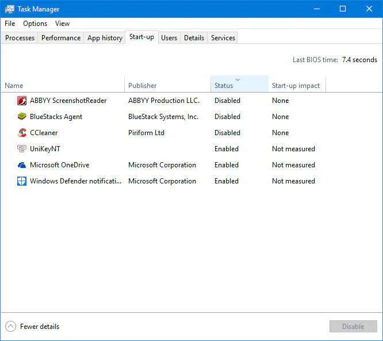
Task: Click publisher ABBYY Production LLC.
Action: coord(164,101)
